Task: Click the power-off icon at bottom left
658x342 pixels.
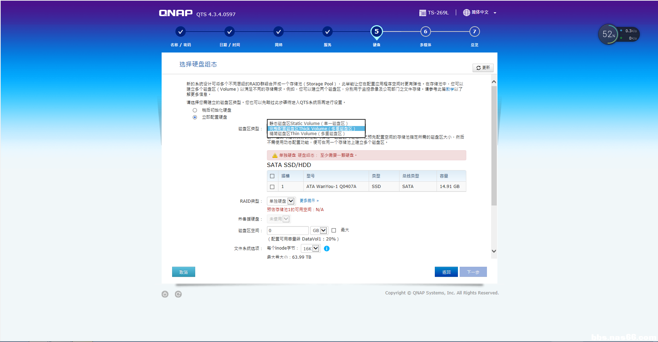Action: (165, 294)
